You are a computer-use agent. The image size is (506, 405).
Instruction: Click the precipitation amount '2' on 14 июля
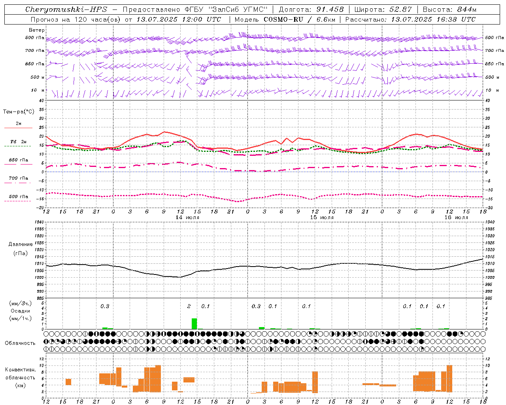pos(189,306)
